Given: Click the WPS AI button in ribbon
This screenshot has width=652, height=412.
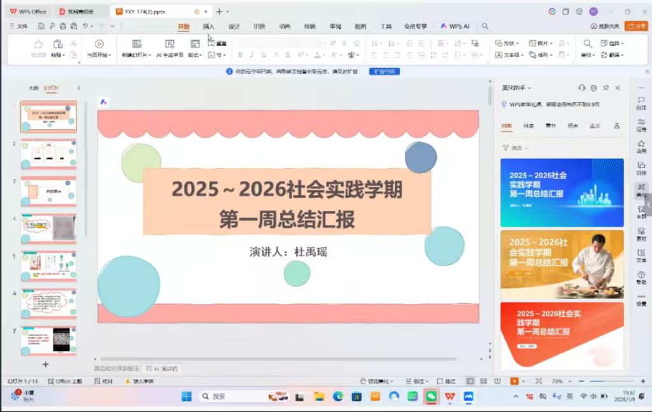Looking at the screenshot, I should pyautogui.click(x=455, y=27).
